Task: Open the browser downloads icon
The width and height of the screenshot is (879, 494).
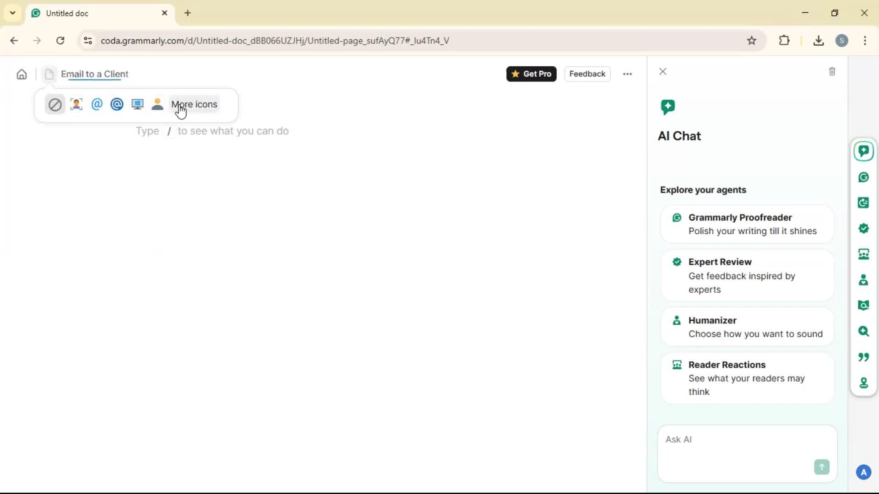Action: click(x=819, y=41)
